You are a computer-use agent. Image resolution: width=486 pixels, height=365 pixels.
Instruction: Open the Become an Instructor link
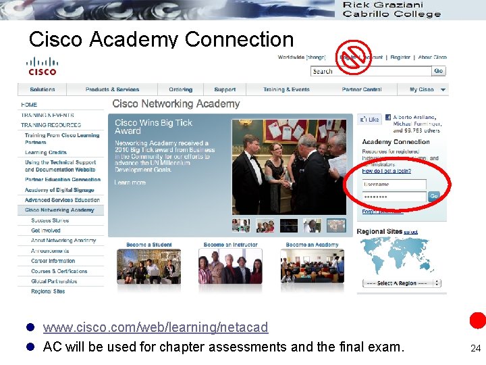click(x=230, y=245)
